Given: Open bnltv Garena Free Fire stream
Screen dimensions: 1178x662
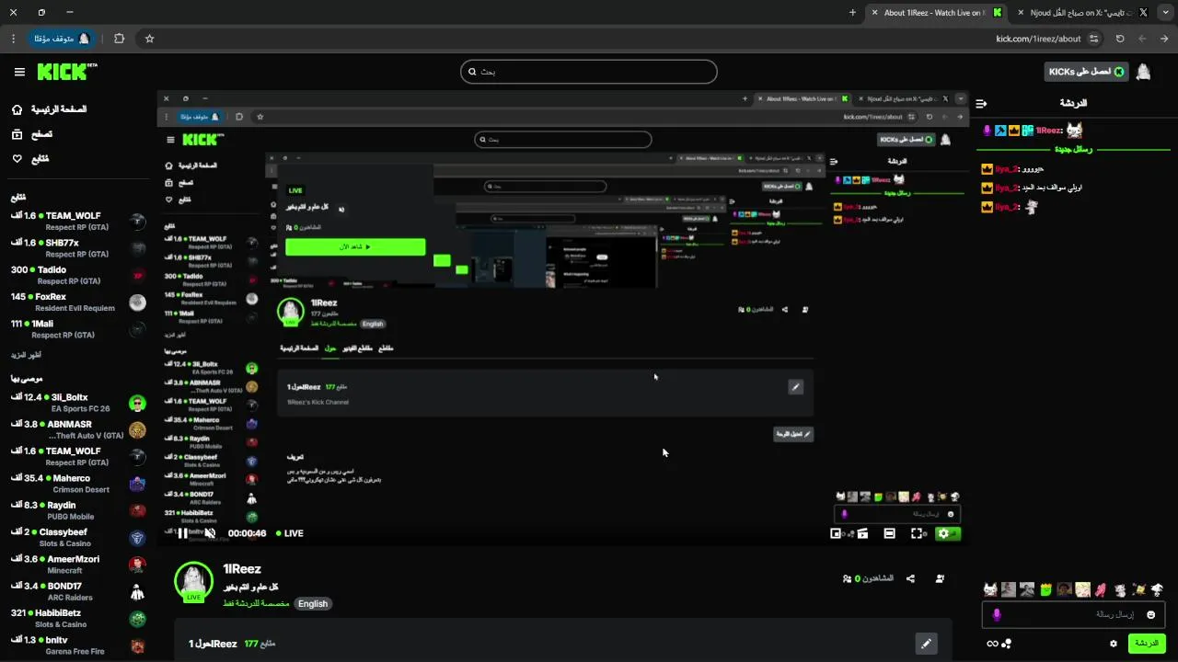Looking at the screenshot, I should click(x=78, y=645).
